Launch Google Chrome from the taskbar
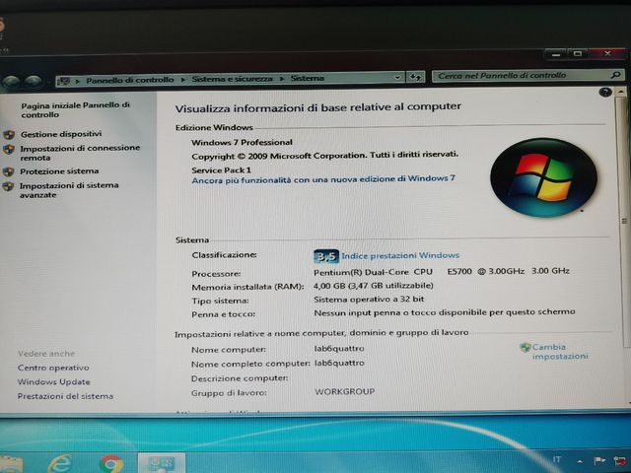 110,462
